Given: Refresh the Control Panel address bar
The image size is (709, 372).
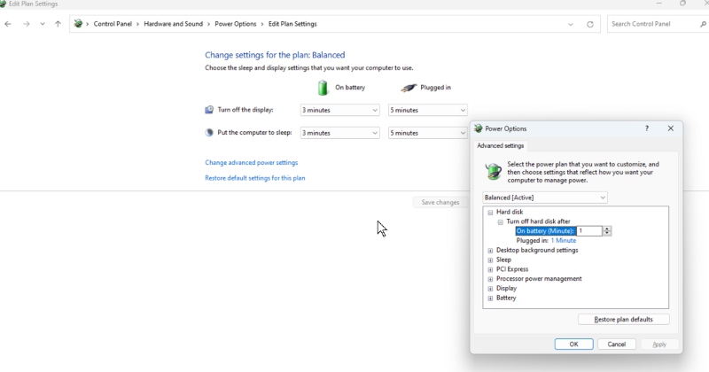Looking at the screenshot, I should (x=590, y=24).
